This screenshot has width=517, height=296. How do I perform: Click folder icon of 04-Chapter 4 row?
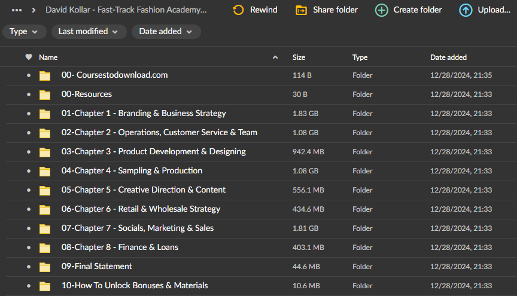click(45, 172)
